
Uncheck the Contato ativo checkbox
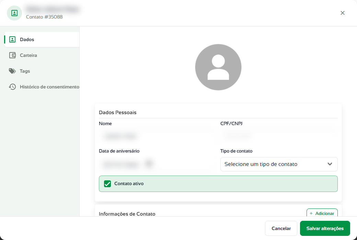pos(107,183)
